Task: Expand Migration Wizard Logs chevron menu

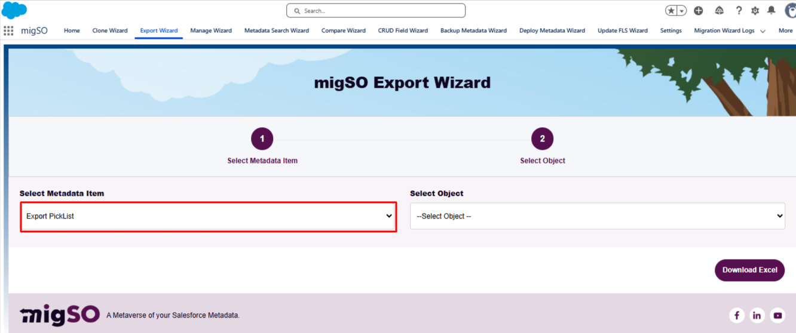Action: coord(763,31)
